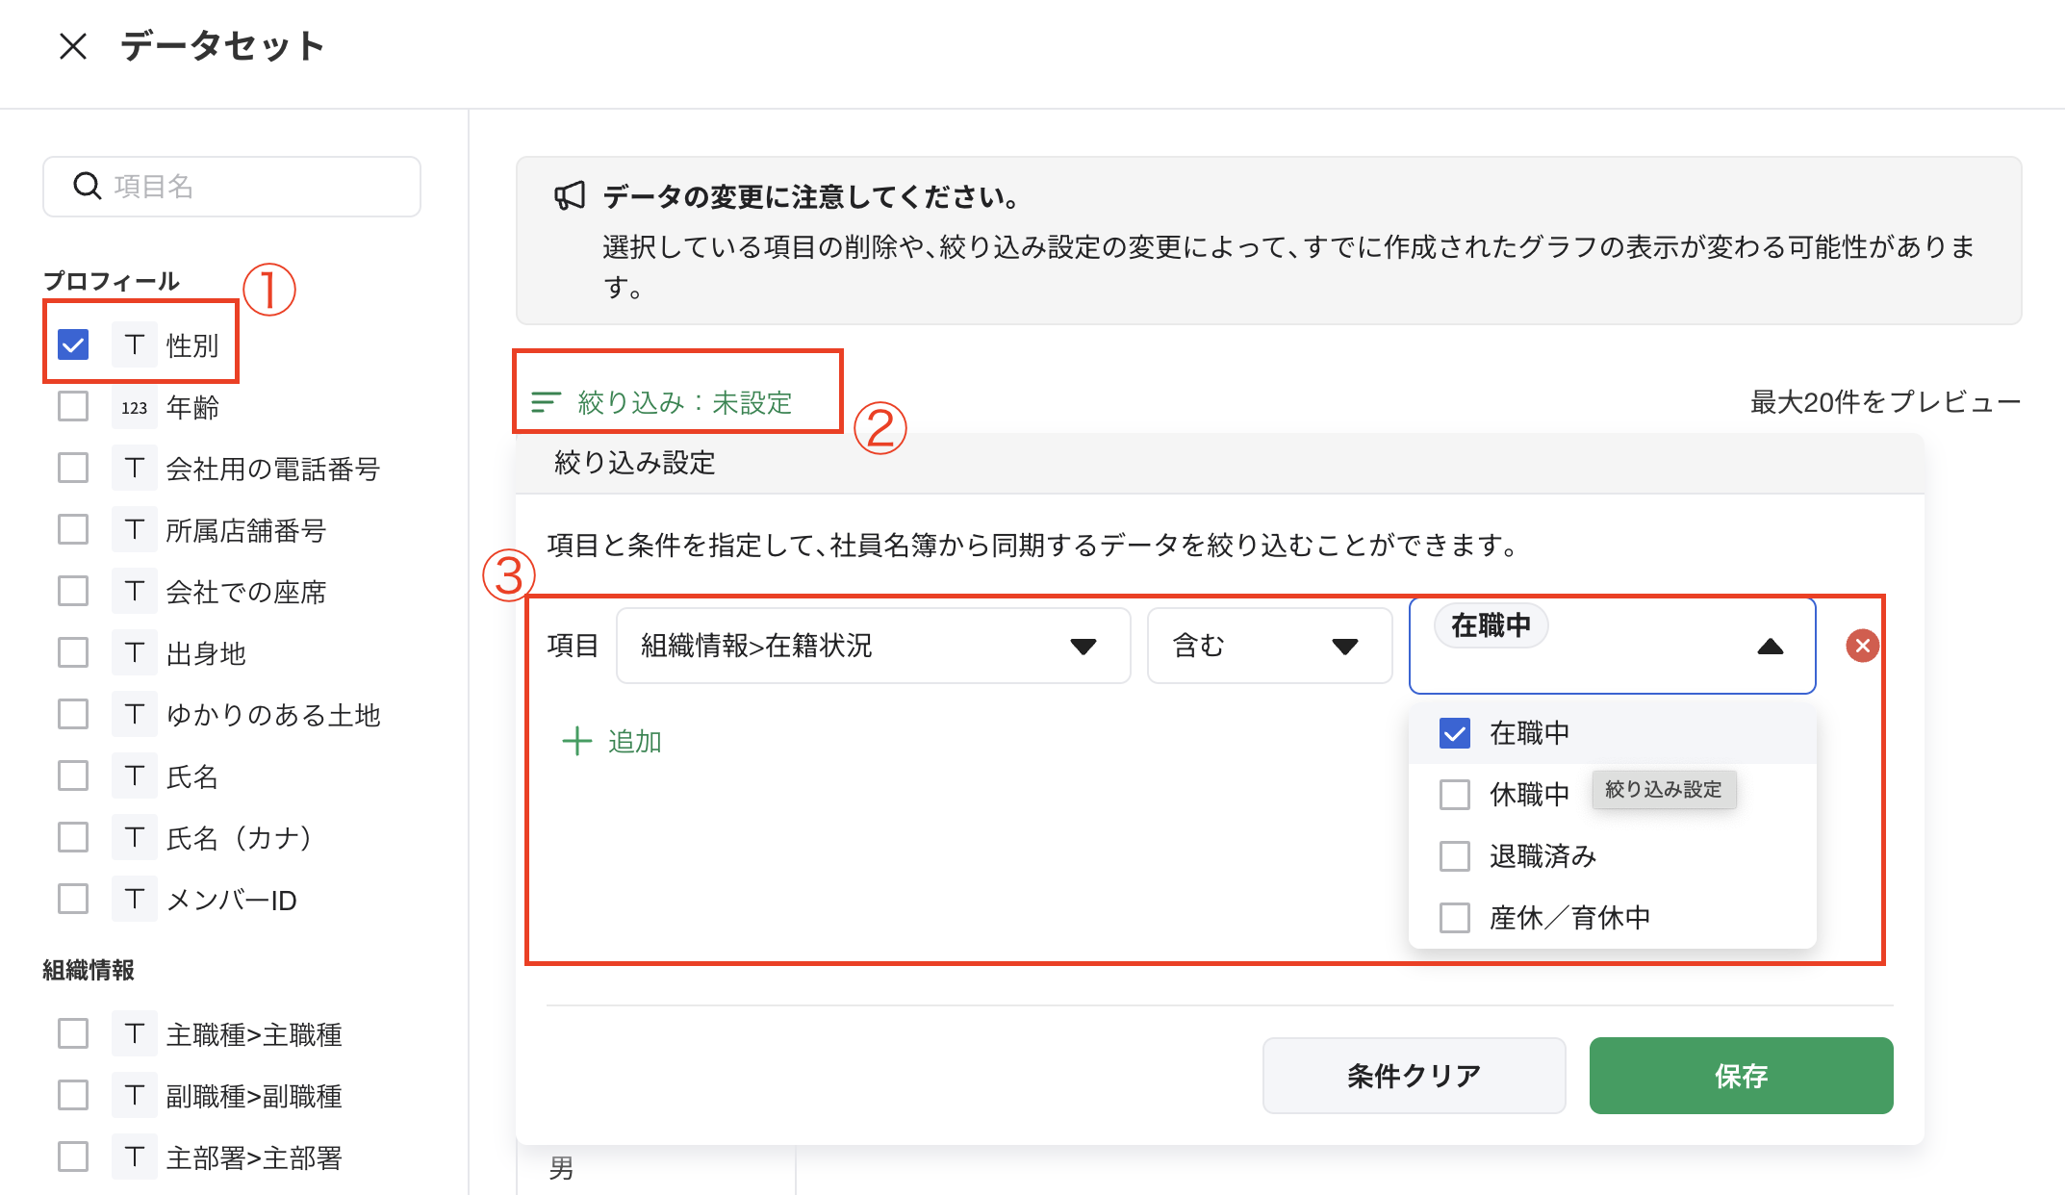Click the 123 numeric-type icon beside 年齢
This screenshot has width=2065, height=1195.
click(134, 406)
